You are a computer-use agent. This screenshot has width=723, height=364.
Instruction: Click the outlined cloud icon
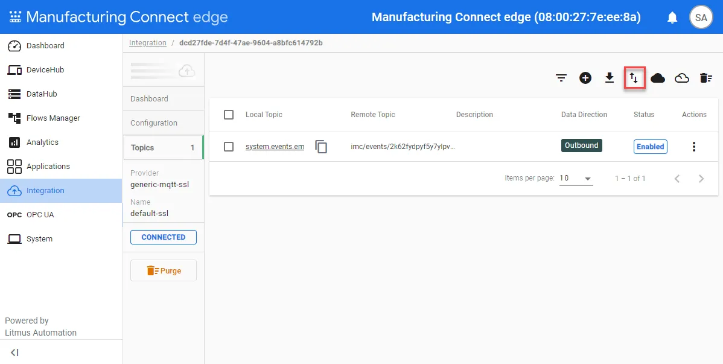(x=682, y=78)
